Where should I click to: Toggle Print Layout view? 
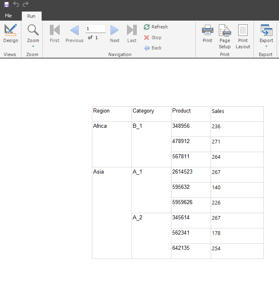click(x=243, y=37)
